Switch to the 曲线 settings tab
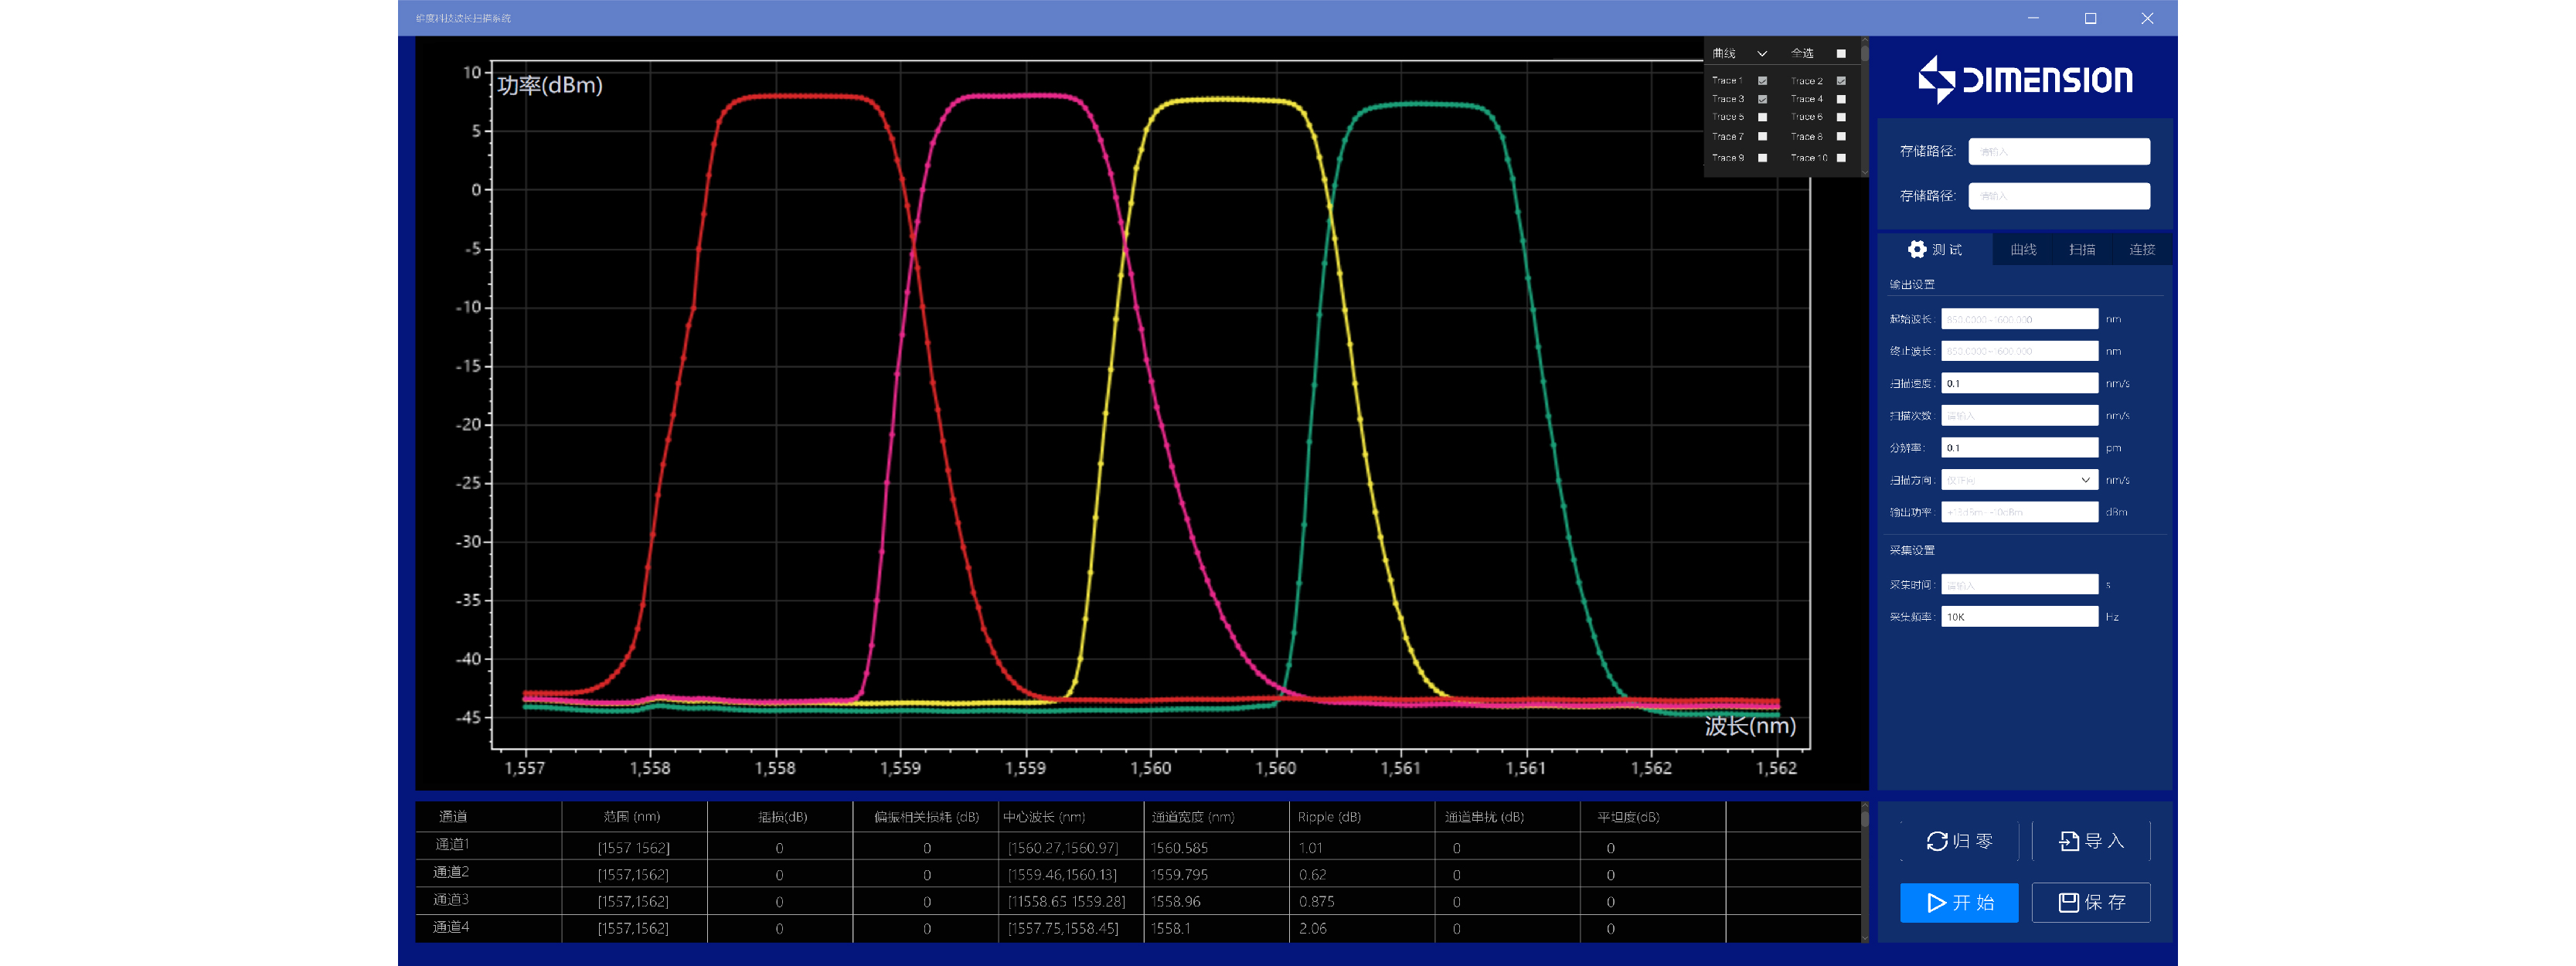Image resolution: width=2576 pixels, height=966 pixels. 2023,250
